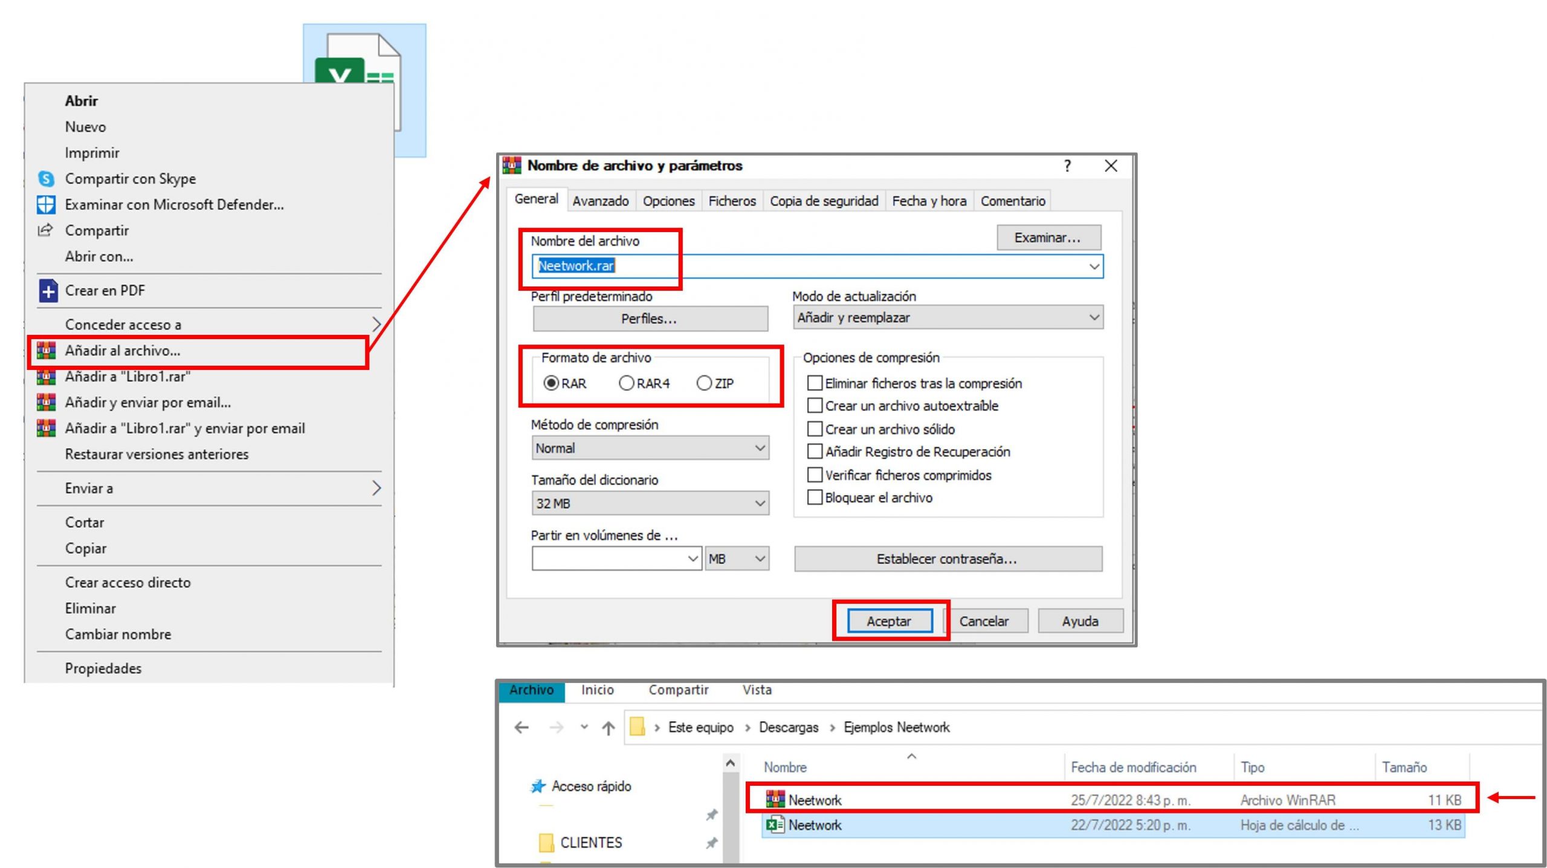1547x868 pixels.
Task: Click the Skype icon beside 'Compartir con Skype'
Action: coord(45,178)
